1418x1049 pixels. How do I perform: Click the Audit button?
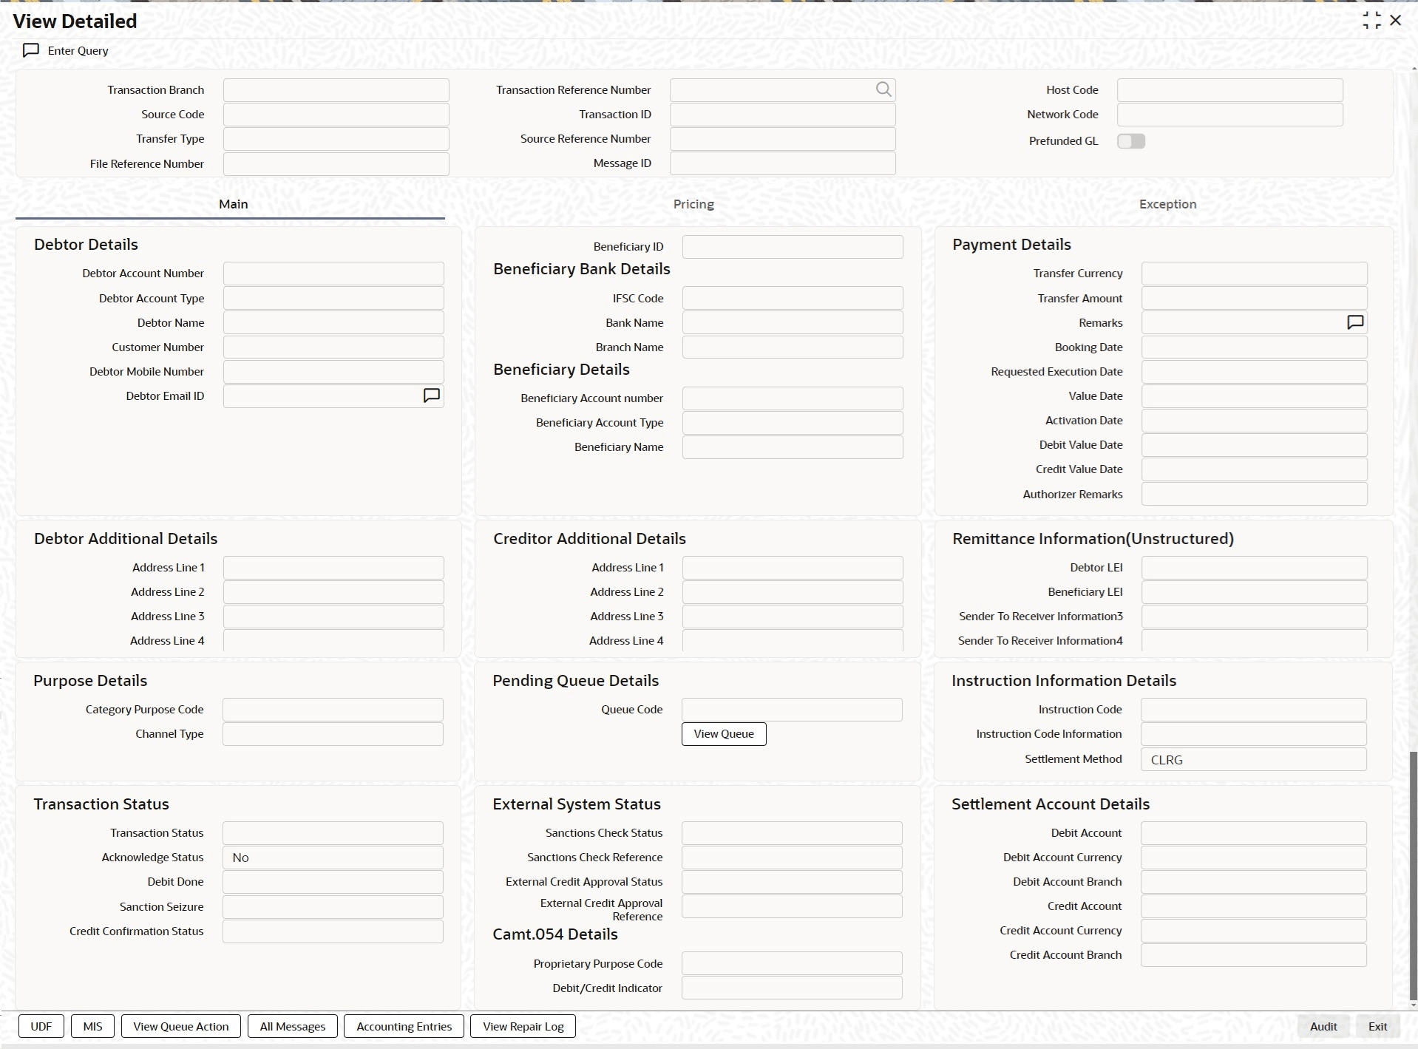1323,1026
